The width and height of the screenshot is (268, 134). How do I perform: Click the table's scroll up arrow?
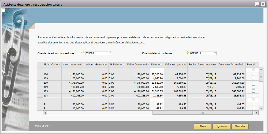click(261, 69)
